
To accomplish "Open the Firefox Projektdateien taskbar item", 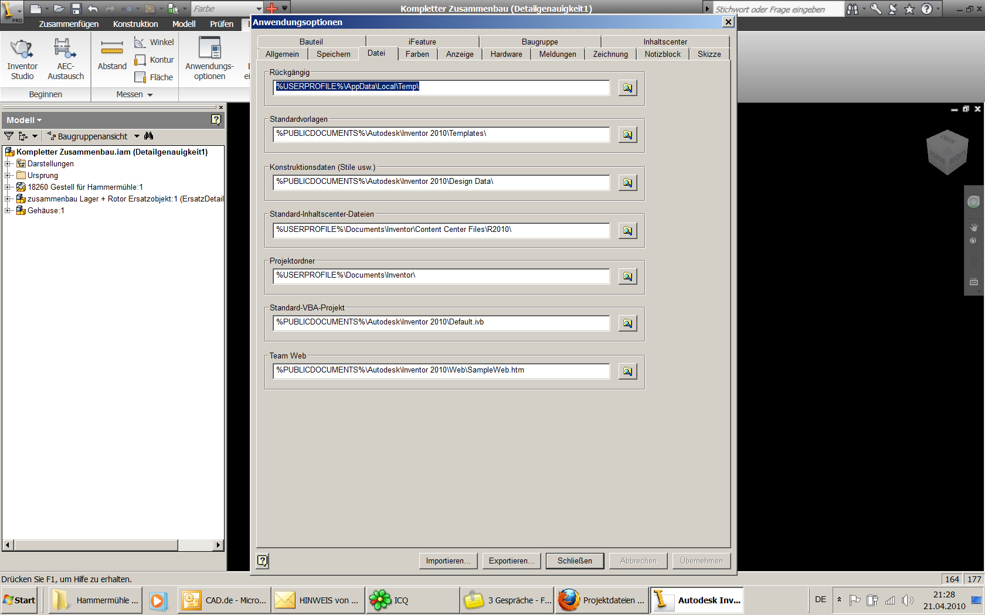I will pos(602,600).
